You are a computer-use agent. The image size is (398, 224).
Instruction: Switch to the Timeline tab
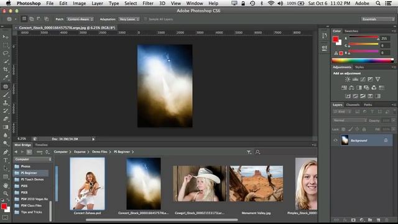point(42,145)
